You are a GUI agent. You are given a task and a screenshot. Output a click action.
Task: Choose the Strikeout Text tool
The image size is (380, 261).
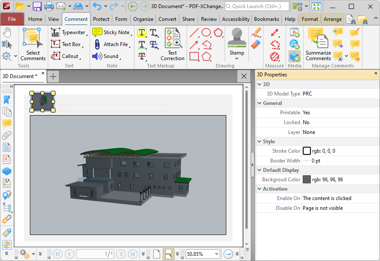coord(142,56)
